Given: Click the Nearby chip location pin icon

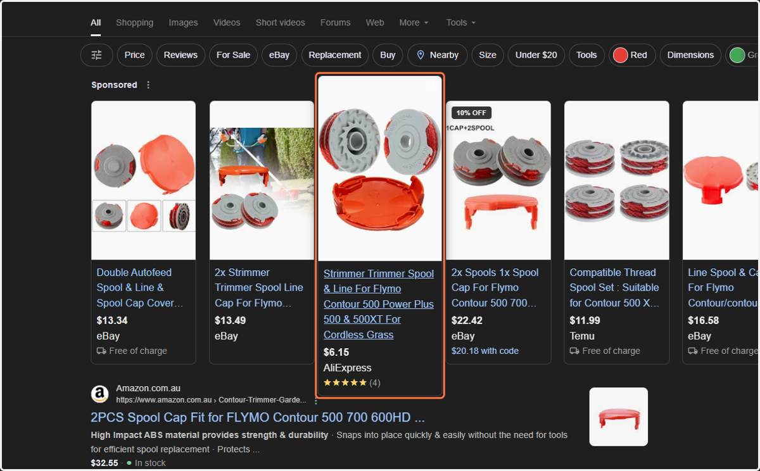Looking at the screenshot, I should [x=421, y=55].
